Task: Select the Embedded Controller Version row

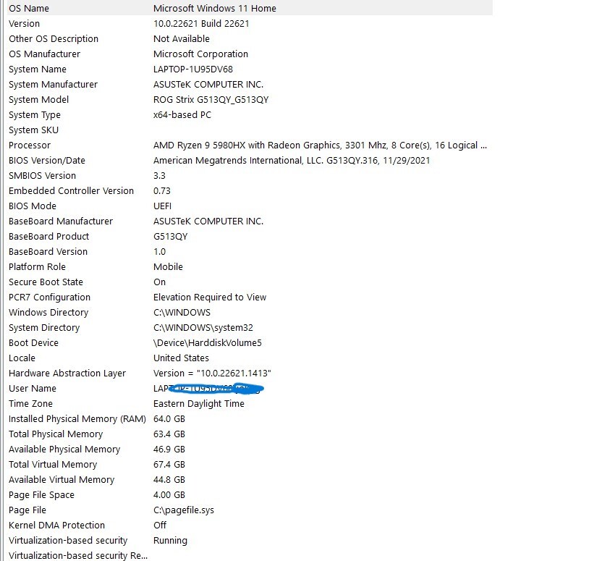Action: 250,191
